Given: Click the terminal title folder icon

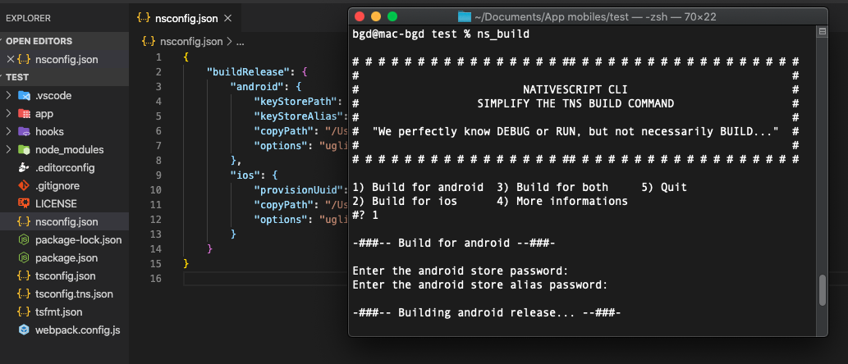Looking at the screenshot, I should click(x=465, y=16).
